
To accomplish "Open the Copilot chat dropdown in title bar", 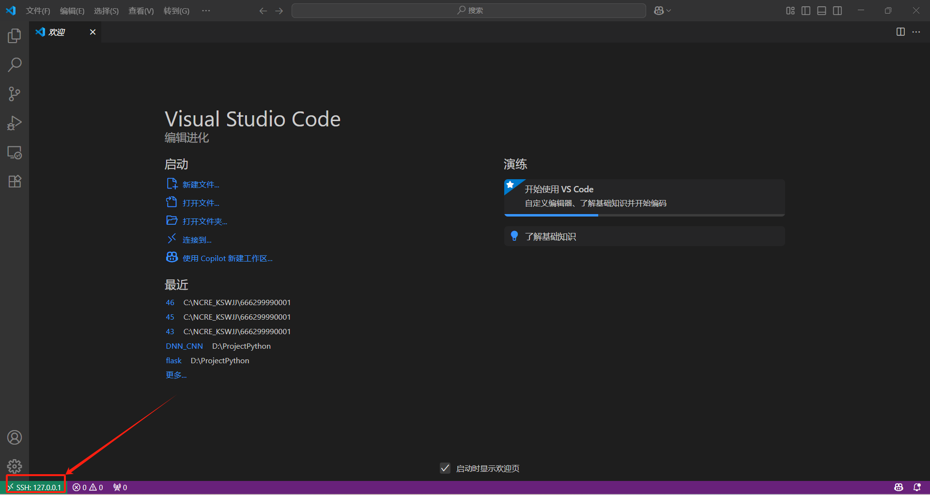I will point(662,11).
